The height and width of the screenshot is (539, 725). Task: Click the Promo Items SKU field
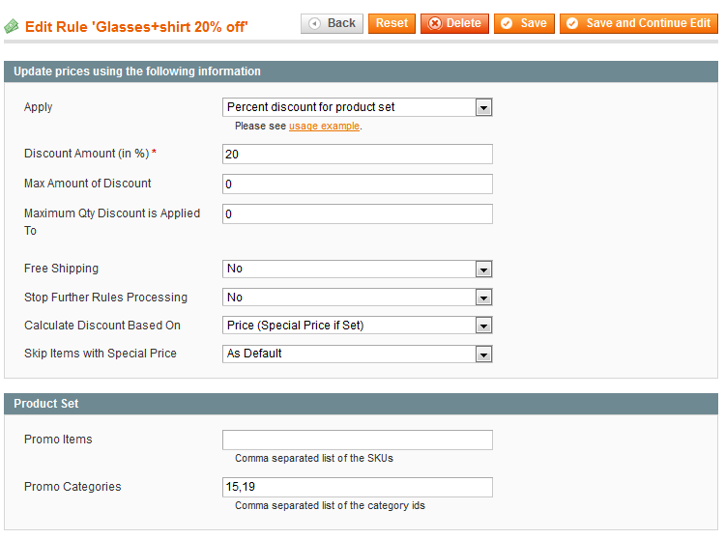point(358,440)
